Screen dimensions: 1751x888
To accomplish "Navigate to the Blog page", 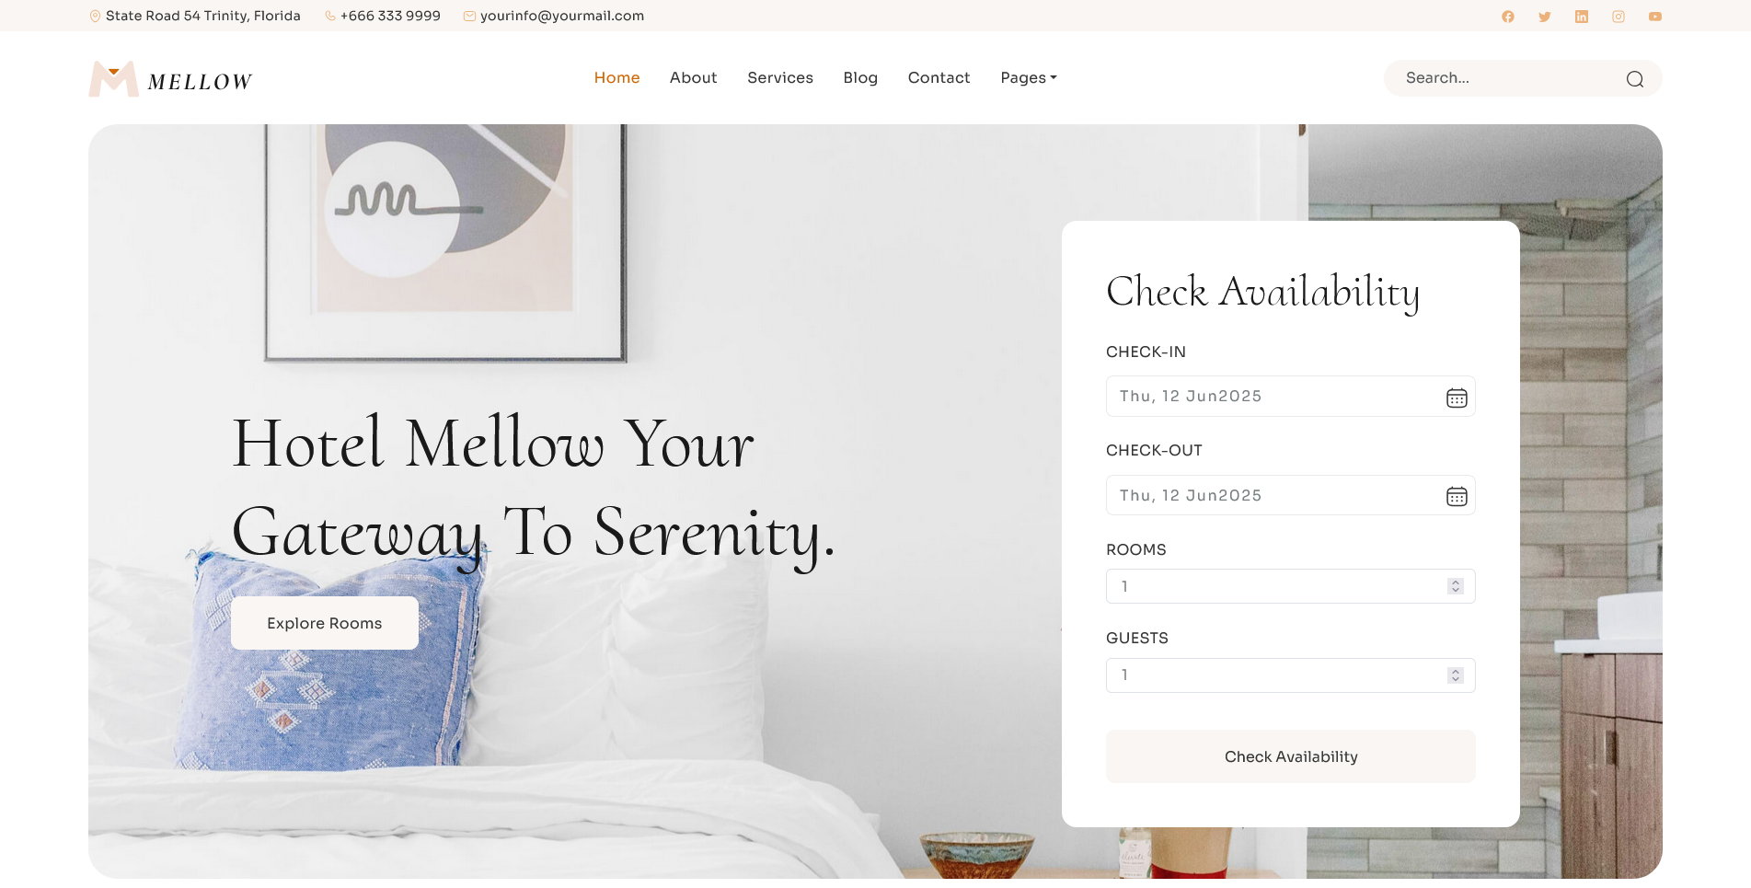I will (860, 78).
